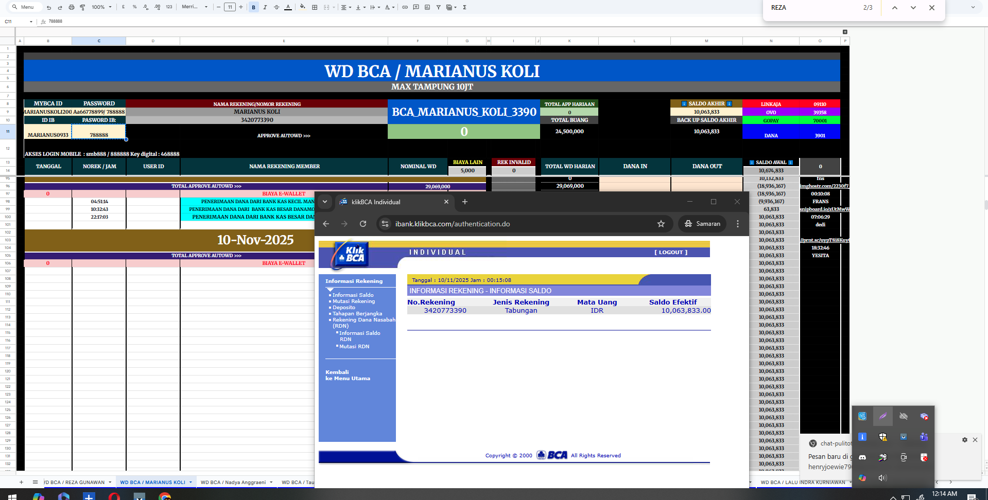Image resolution: width=988 pixels, height=500 pixels.
Task: Insert a link using the chain icon
Action: [x=405, y=7]
